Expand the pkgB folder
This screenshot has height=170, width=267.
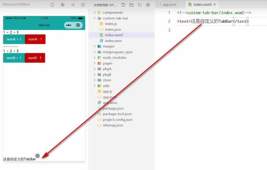pos(95,74)
